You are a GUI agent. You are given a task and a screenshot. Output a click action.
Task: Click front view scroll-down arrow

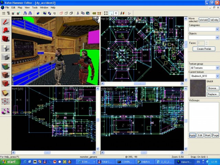pyautogui.click(x=98, y=149)
